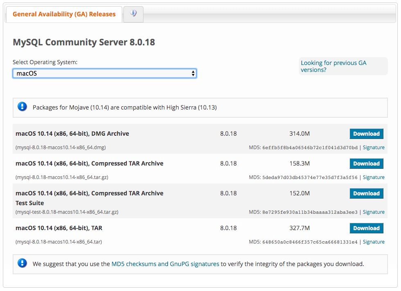Click the 8.0.18 version in the DMG Archive row

click(229, 134)
